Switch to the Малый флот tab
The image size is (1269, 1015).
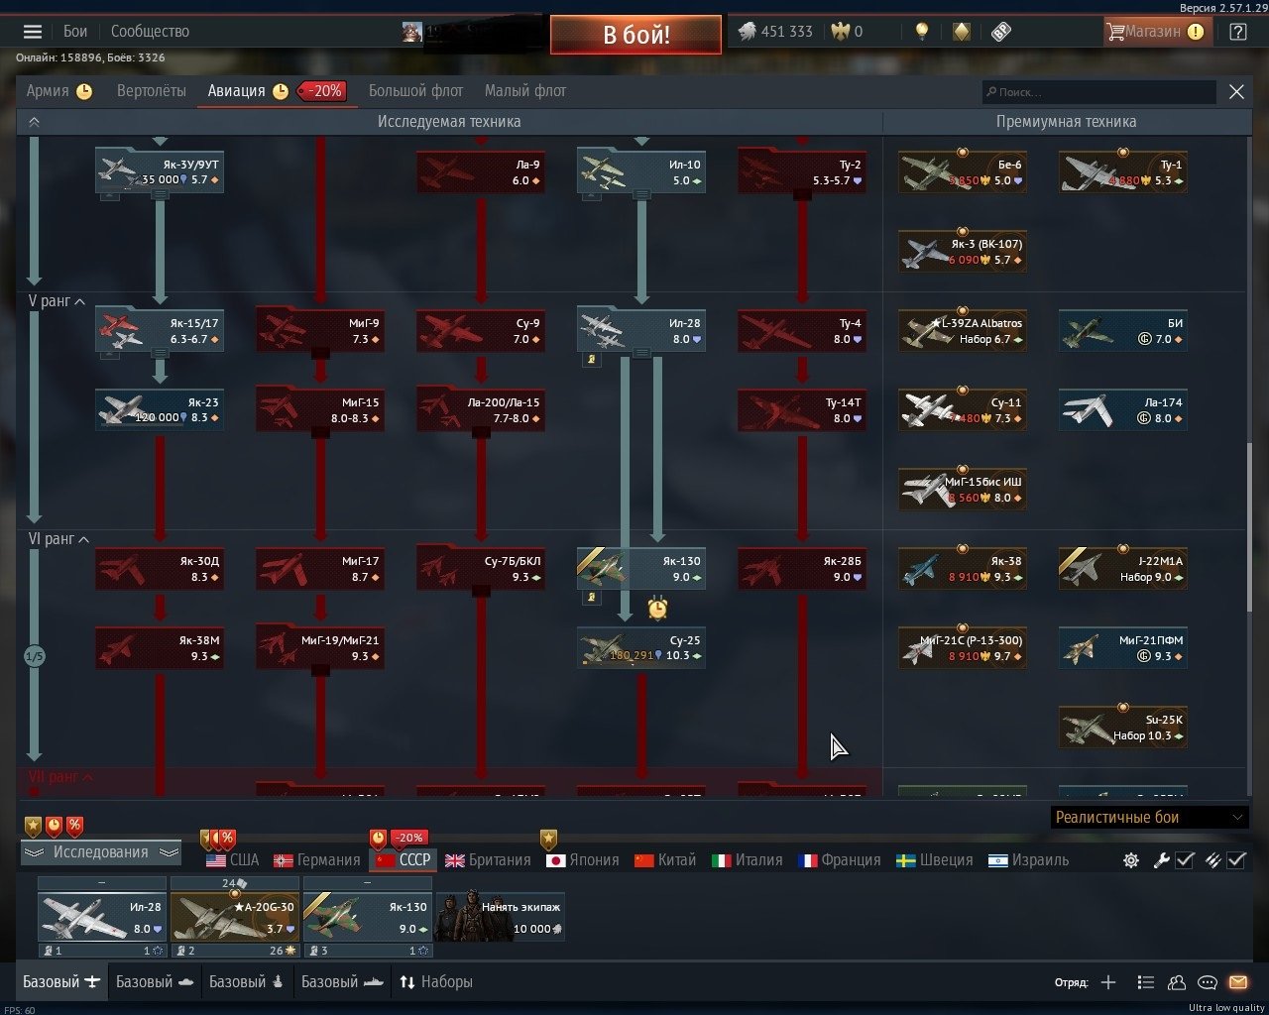525,91
